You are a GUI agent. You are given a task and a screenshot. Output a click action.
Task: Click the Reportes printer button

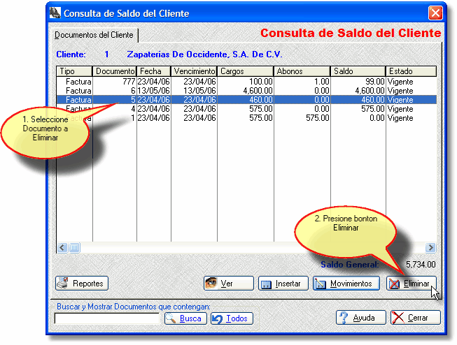pos(82,284)
